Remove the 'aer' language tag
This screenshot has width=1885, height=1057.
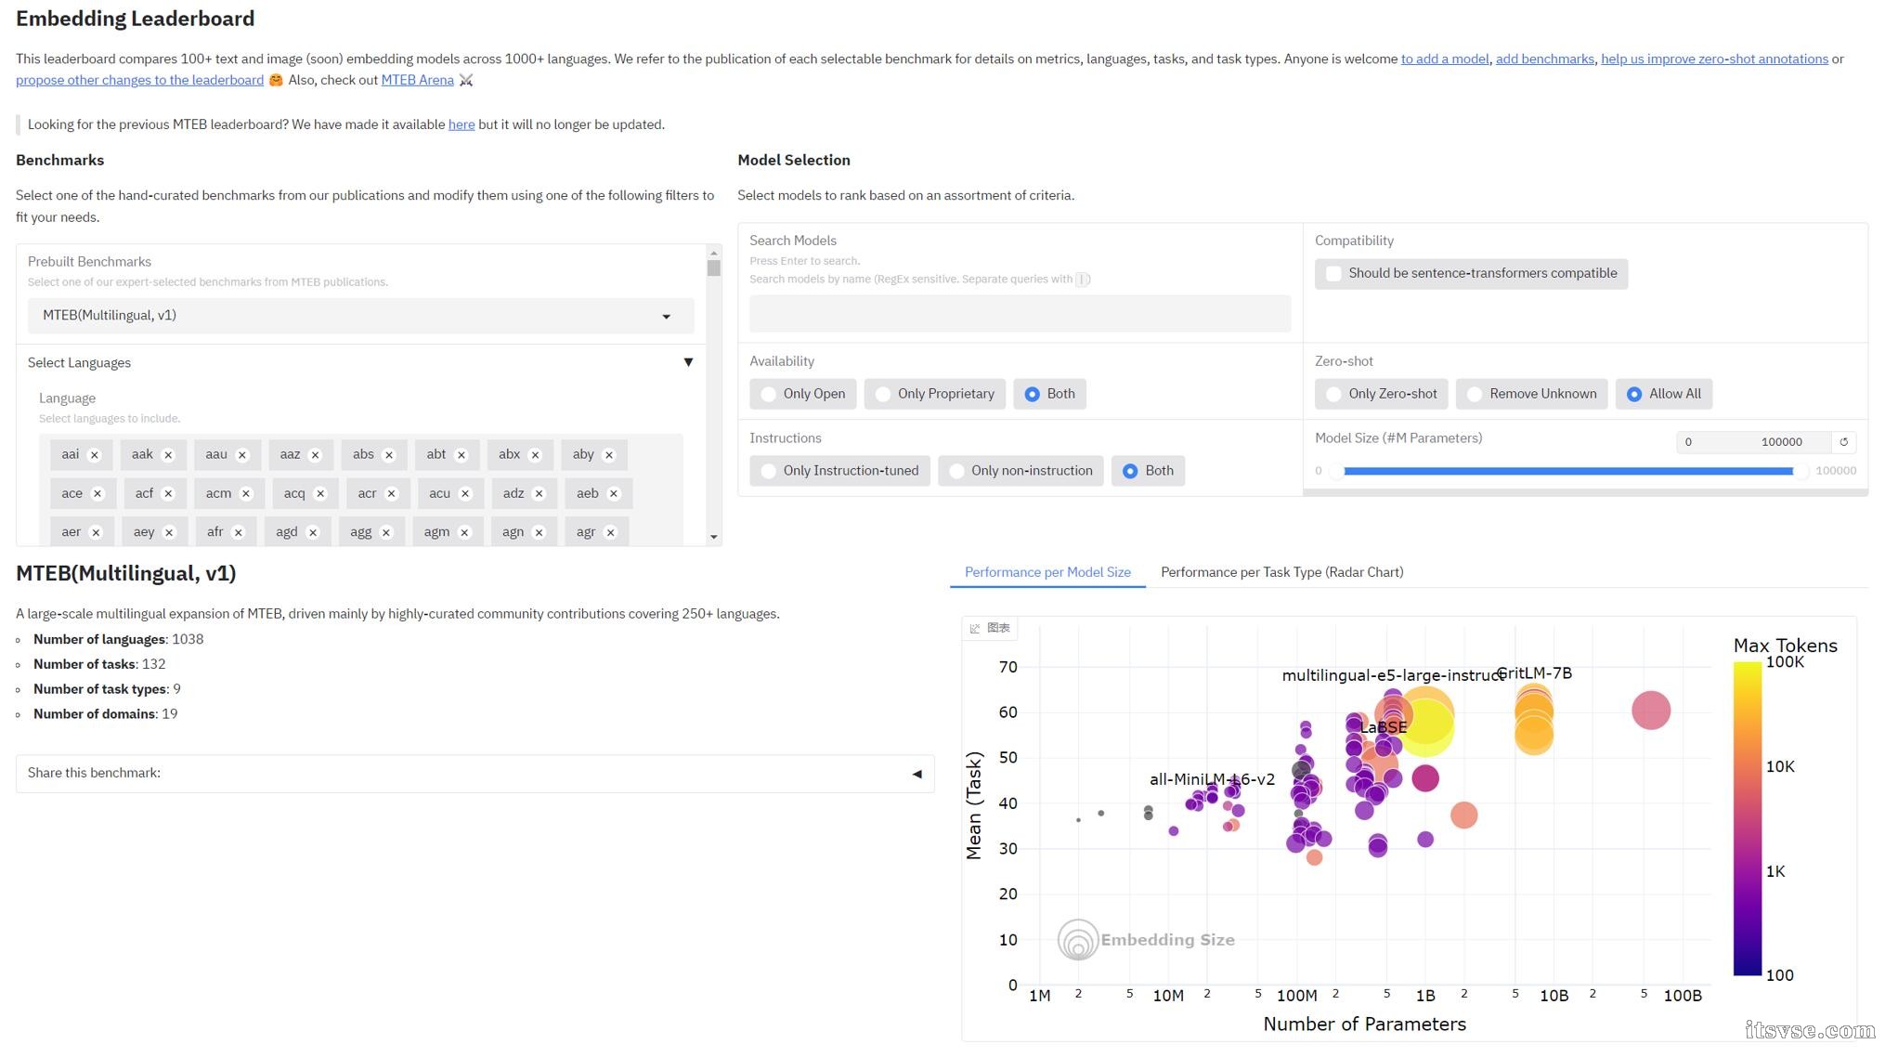point(96,533)
